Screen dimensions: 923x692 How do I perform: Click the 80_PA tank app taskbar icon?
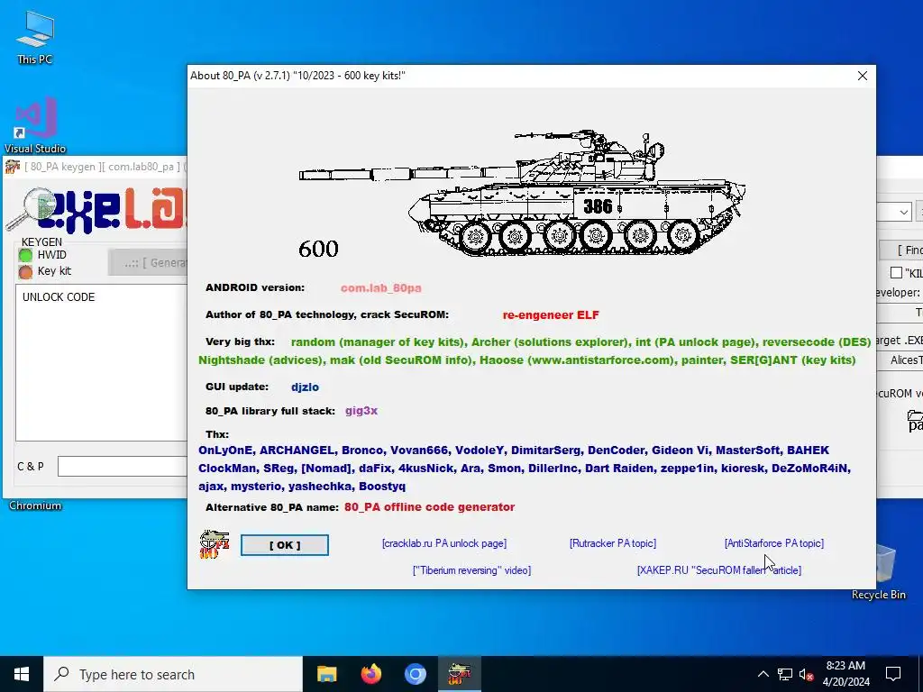459,674
